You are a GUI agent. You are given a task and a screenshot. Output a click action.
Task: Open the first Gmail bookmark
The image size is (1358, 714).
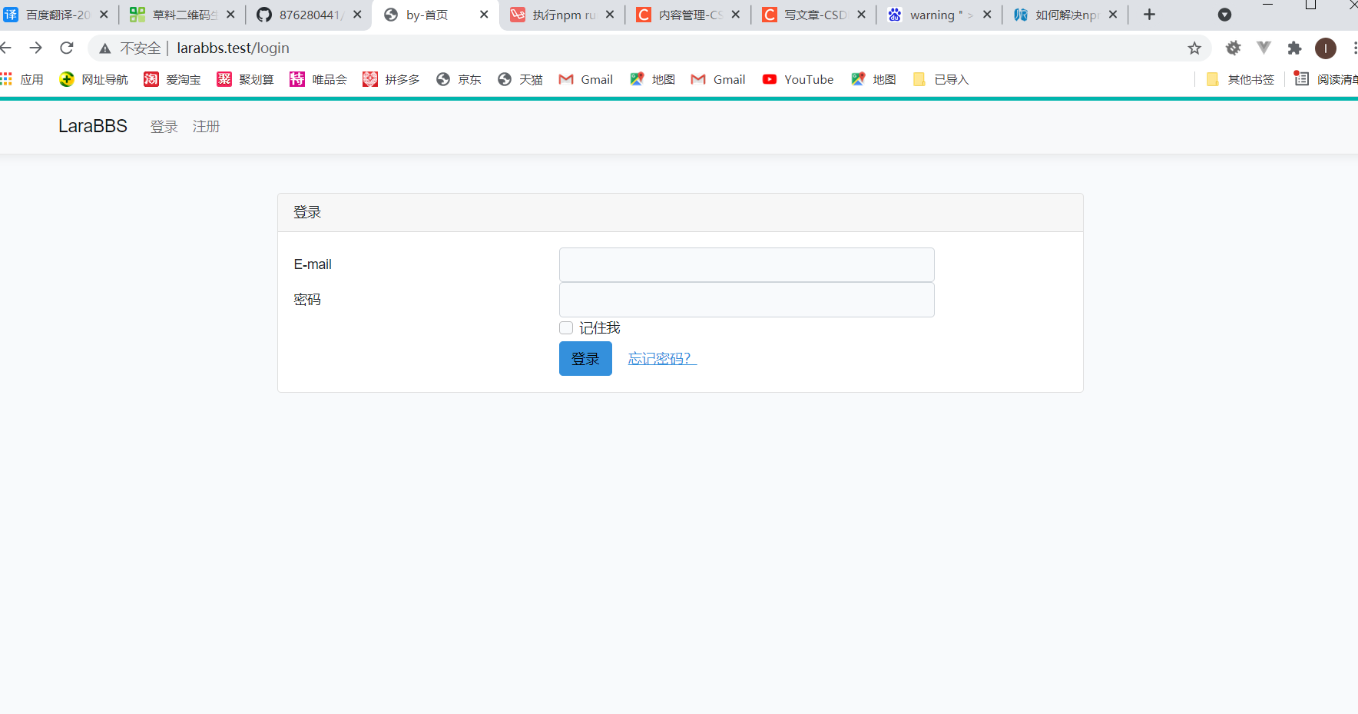coord(585,79)
